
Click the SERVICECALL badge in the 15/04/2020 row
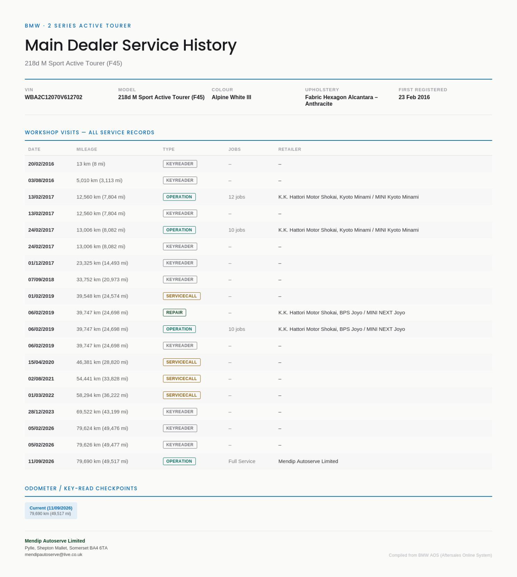(x=182, y=362)
